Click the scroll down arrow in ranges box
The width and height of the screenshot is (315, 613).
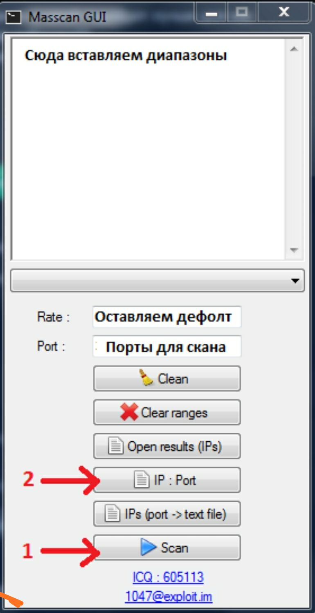[294, 250]
